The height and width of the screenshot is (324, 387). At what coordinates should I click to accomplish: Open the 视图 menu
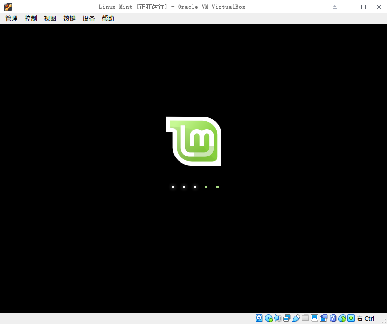click(50, 18)
